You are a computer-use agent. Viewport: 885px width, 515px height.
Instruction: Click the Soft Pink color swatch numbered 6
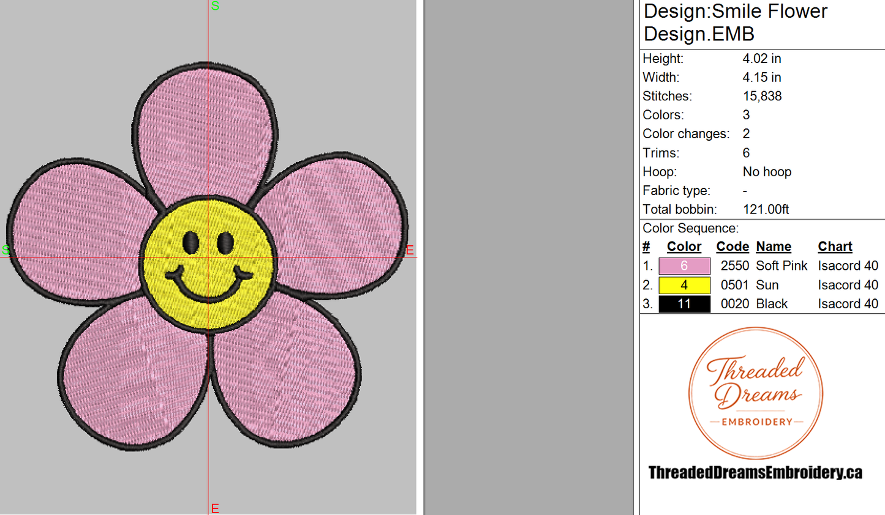684,266
